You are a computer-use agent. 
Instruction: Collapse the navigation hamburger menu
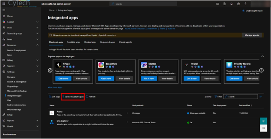click(x=4, y=10)
